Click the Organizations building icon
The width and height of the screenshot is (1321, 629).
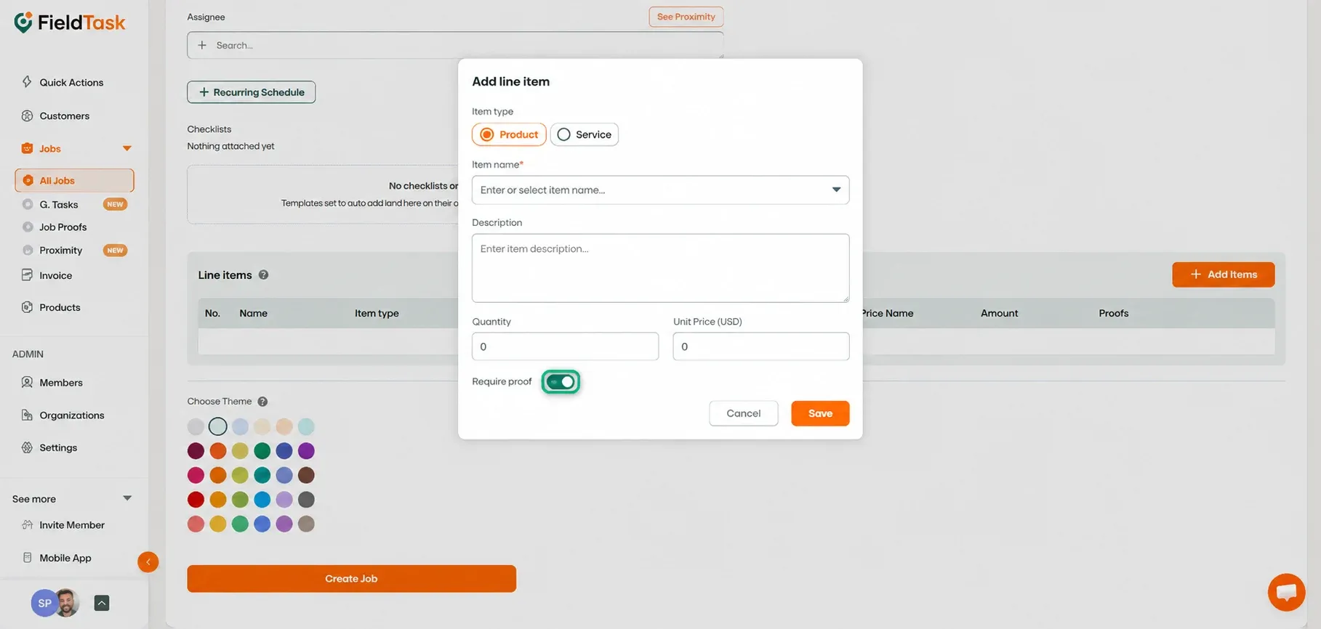tap(27, 415)
